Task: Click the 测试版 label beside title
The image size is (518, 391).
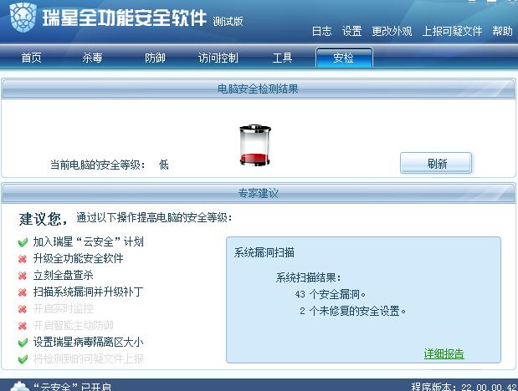Action: pyautogui.click(x=228, y=22)
